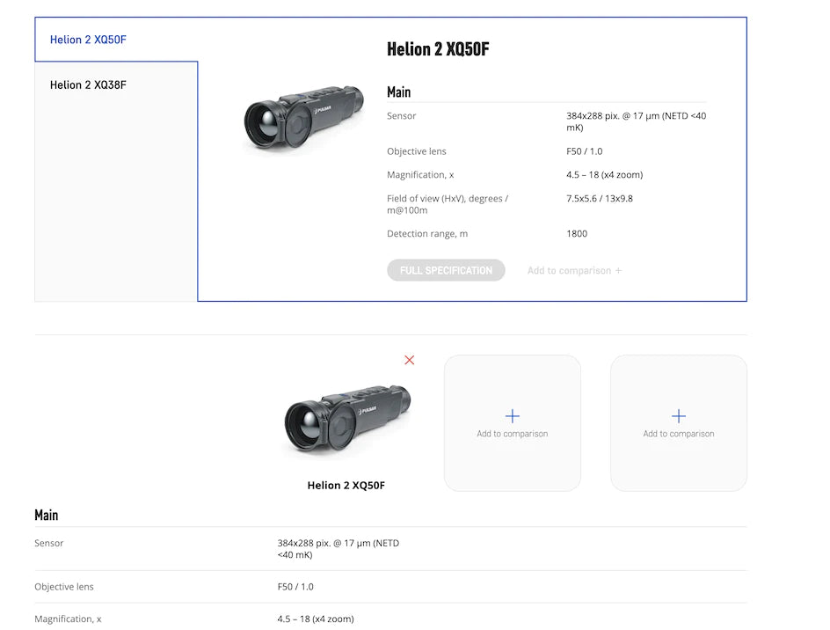This screenshot has width=830, height=630.
Task: Remove Helion 2 XQ50F using the red X
Action: pyautogui.click(x=409, y=360)
